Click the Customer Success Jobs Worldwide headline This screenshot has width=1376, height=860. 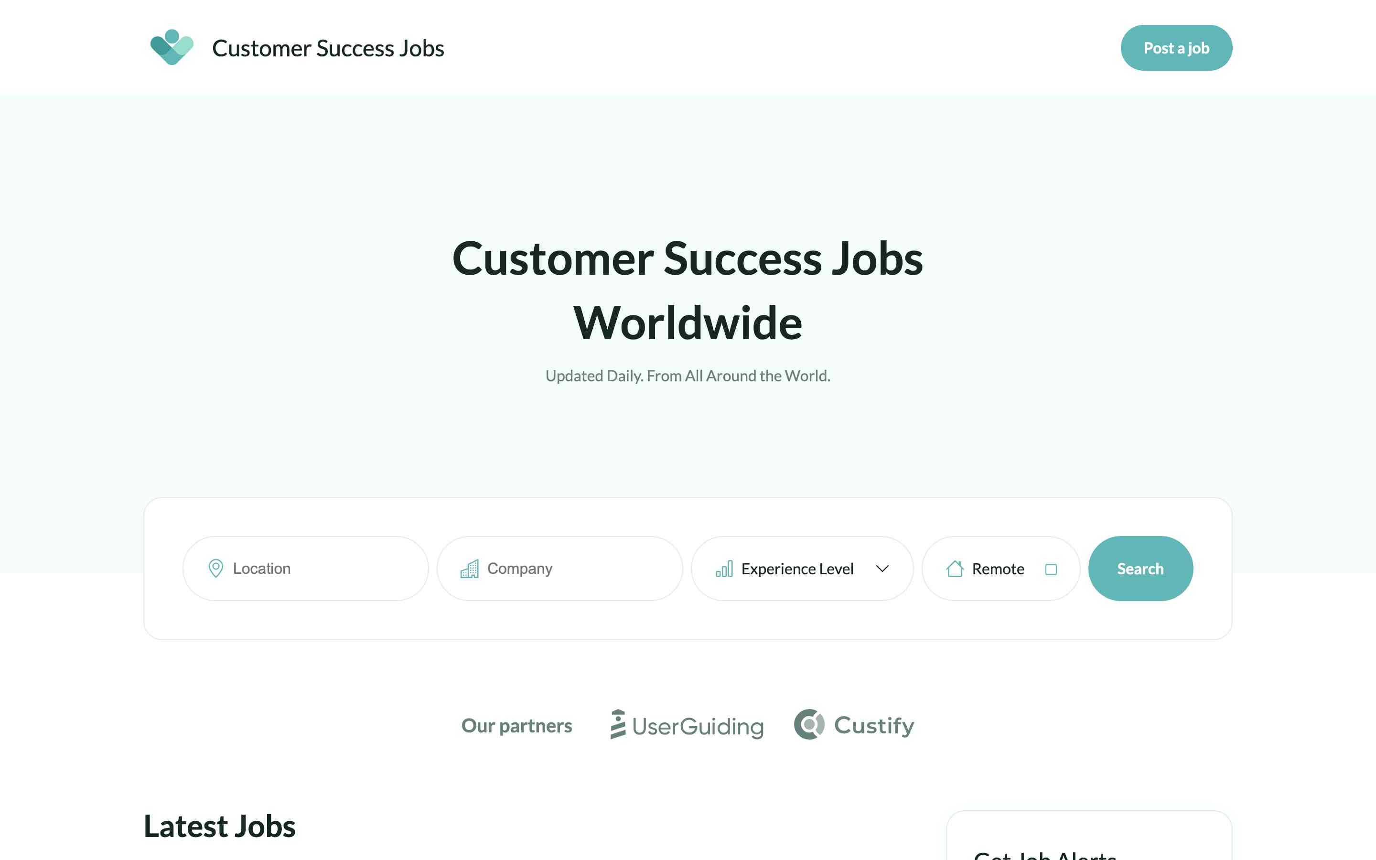(688, 290)
